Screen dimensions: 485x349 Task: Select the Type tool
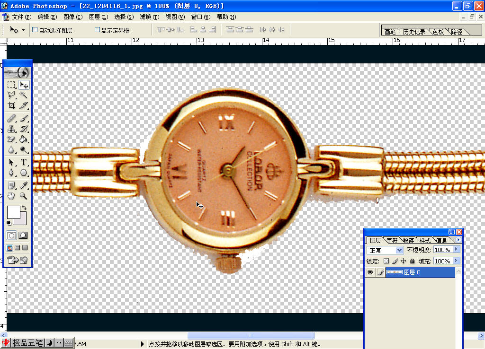(x=24, y=162)
